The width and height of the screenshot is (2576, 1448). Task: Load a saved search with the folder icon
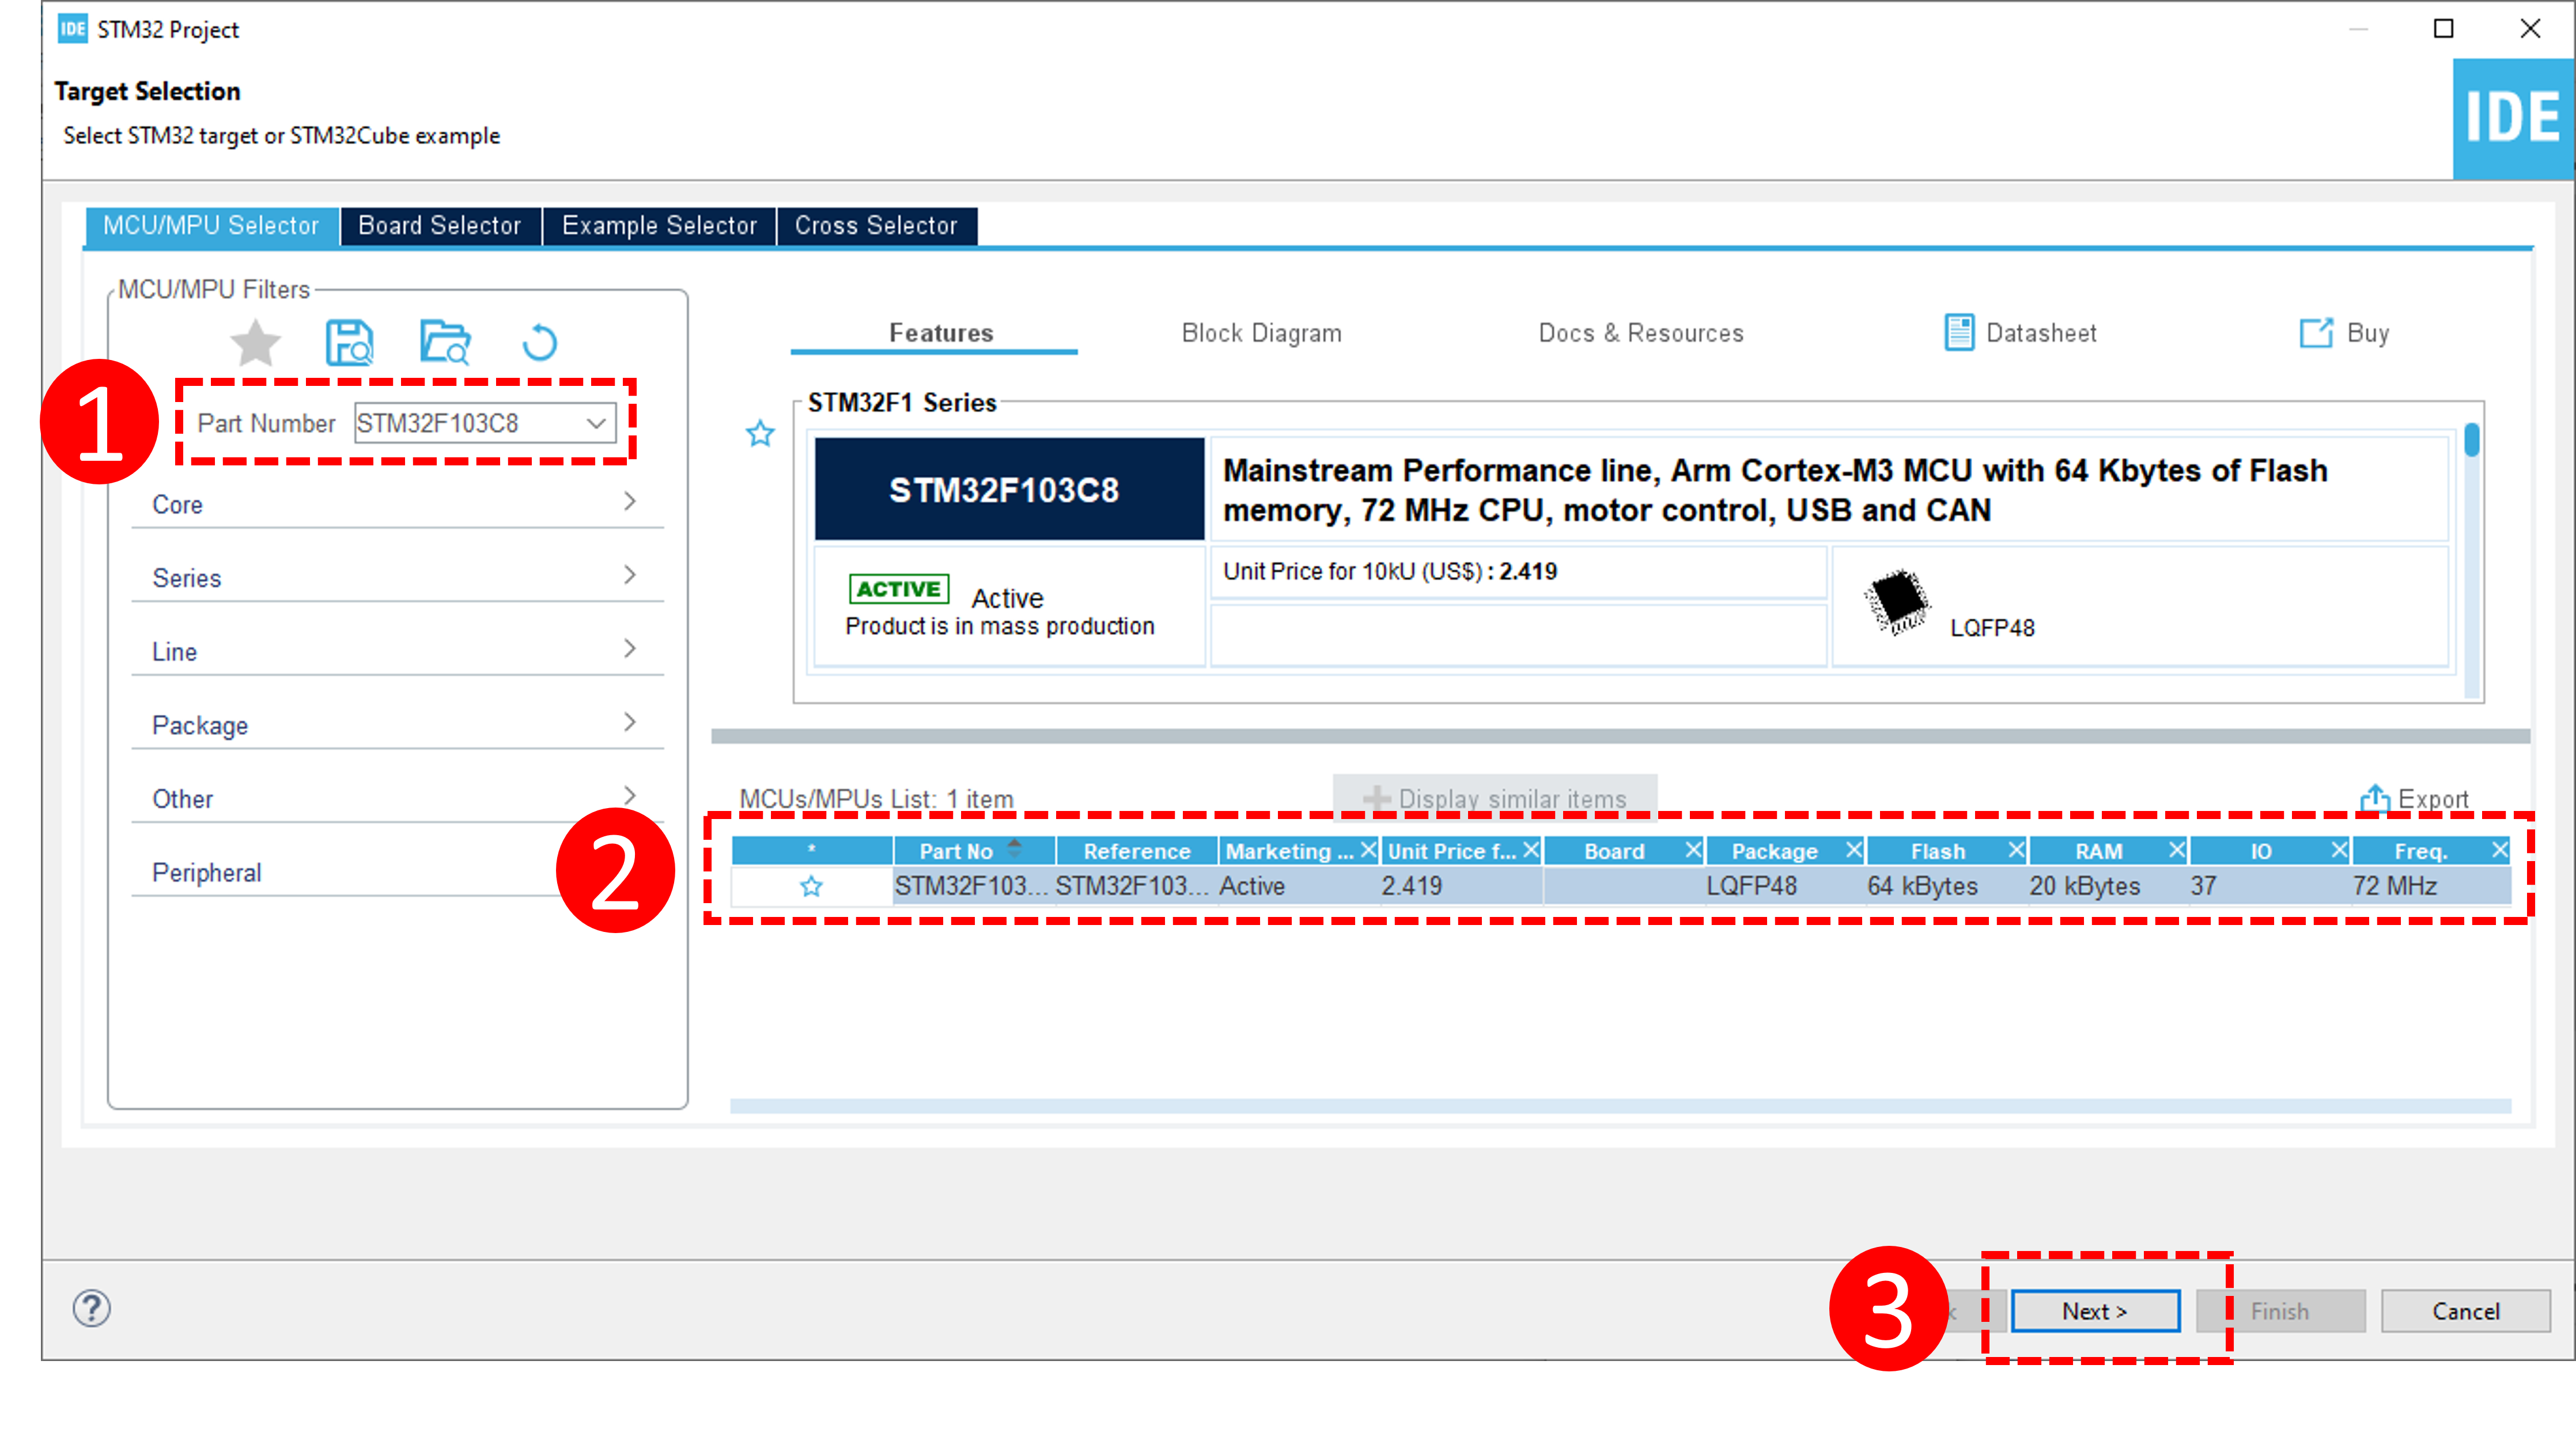click(x=444, y=342)
